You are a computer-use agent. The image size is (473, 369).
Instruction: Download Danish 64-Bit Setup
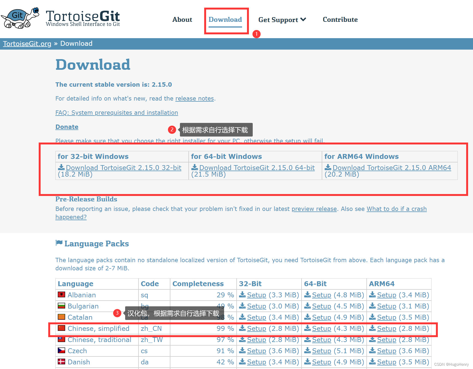click(x=322, y=362)
